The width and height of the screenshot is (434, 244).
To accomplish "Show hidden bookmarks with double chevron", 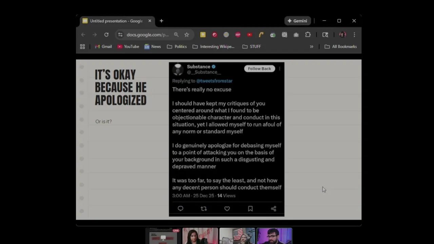I will tap(311, 46).
